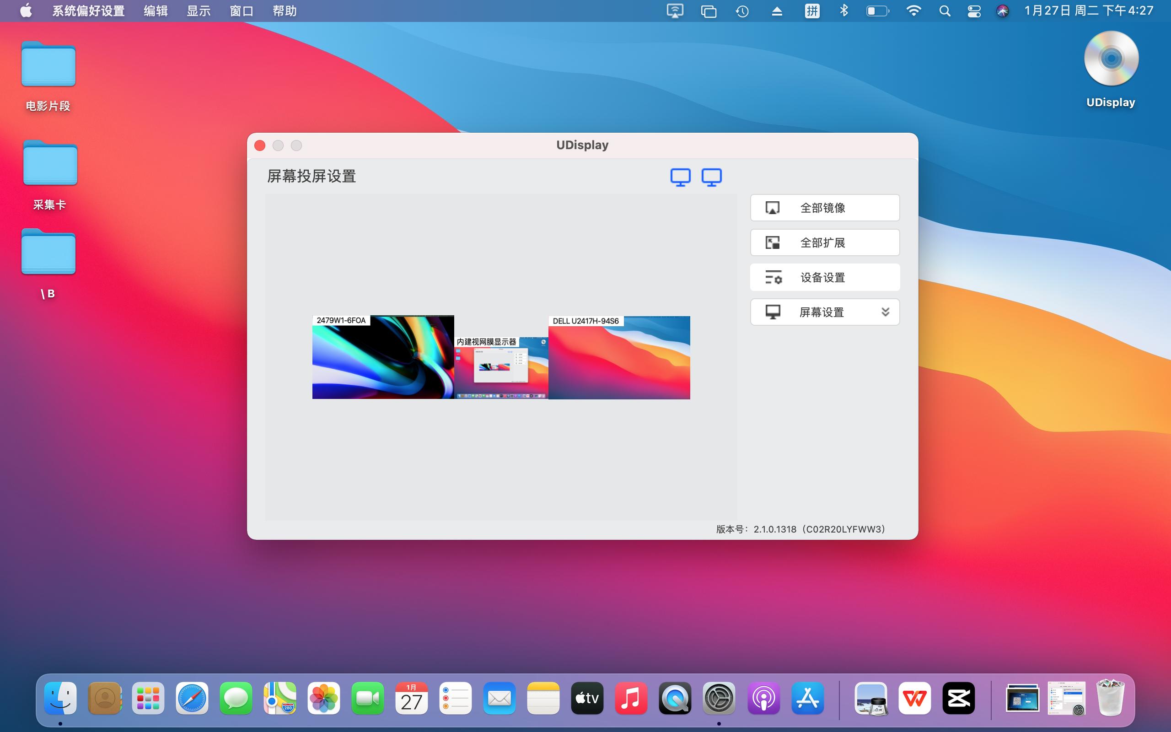1171x732 pixels.
Task: Open the Apple menu
Action: (26, 11)
